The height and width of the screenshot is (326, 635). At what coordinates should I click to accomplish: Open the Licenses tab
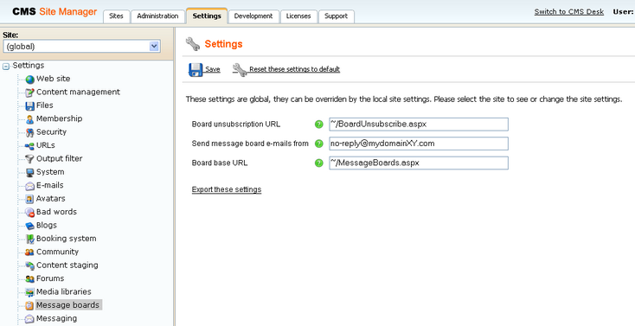[x=298, y=16]
